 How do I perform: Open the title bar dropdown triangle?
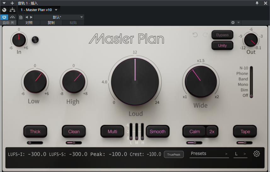click(x=4, y=3)
